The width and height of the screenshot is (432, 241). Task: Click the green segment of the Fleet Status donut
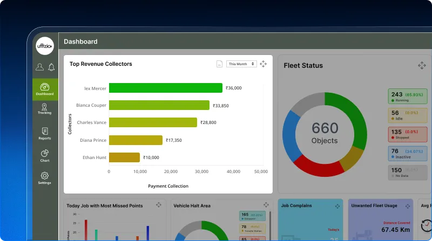point(355,115)
